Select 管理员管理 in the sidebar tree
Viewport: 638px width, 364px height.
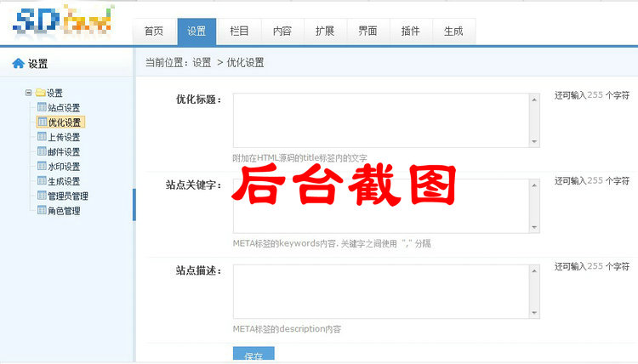pyautogui.click(x=68, y=196)
